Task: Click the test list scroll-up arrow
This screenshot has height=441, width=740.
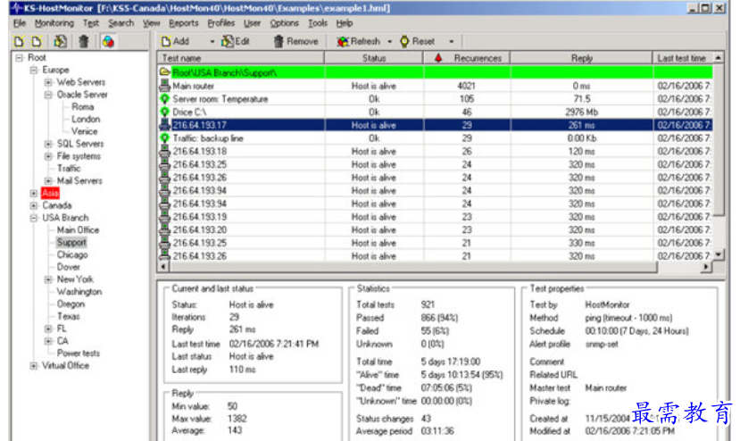Action: [719, 58]
